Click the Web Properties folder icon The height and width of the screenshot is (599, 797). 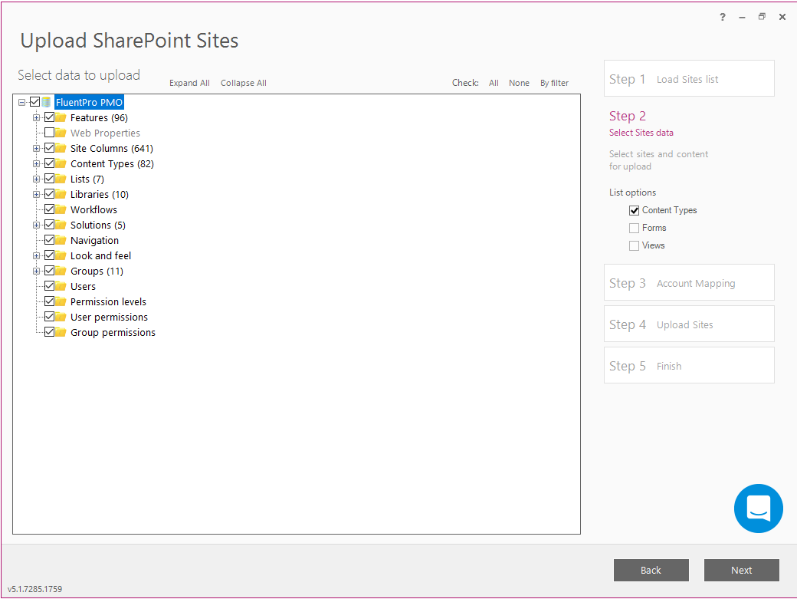pyautogui.click(x=61, y=133)
